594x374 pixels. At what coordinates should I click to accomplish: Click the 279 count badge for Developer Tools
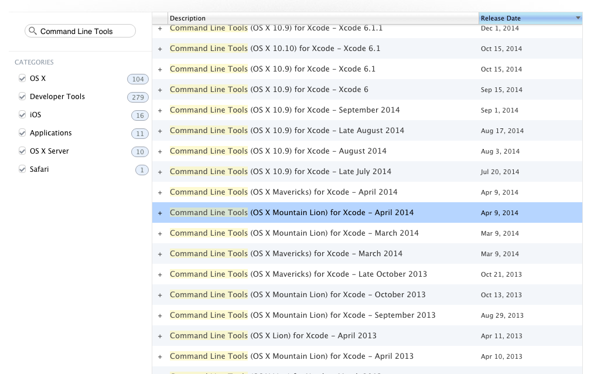click(138, 97)
